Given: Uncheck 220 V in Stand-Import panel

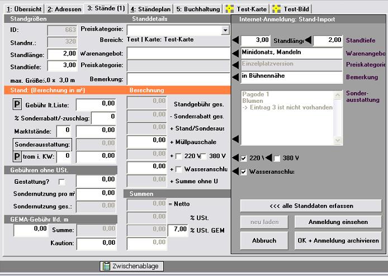Looking at the screenshot, I should 244,158.
